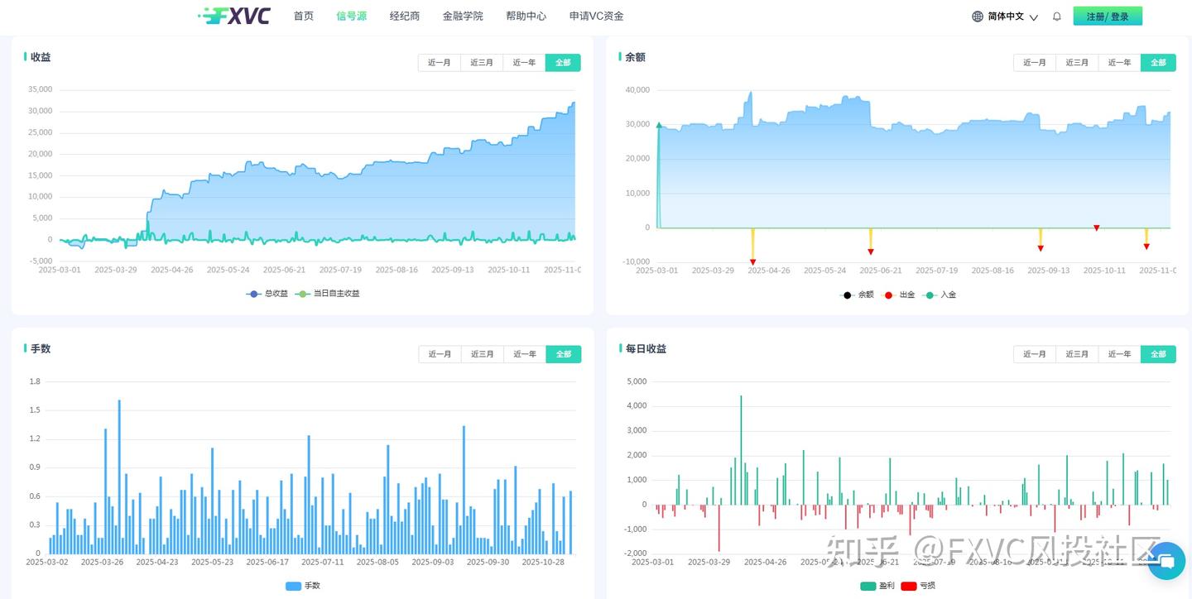1192x599 pixels.
Task: Click the blue 手数 legend swatch
Action: (291, 586)
